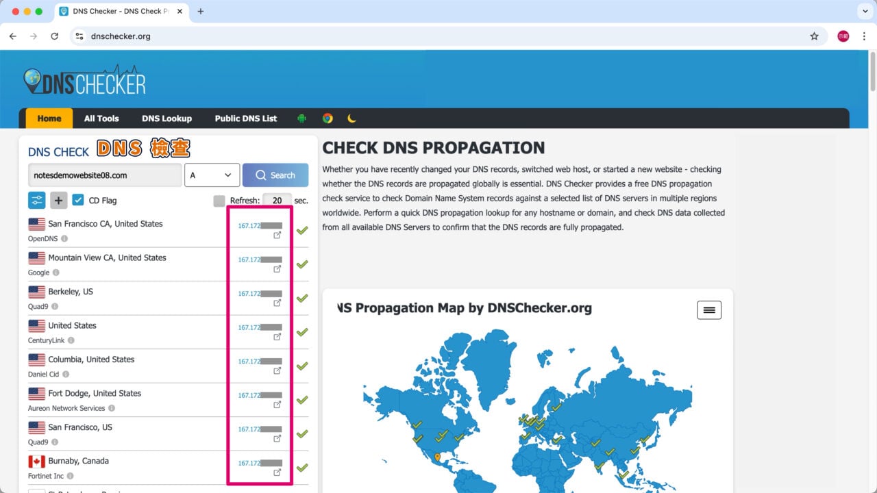This screenshot has width=877, height=493.
Task: Click the external link icon beside Google's result
Action: click(x=277, y=268)
